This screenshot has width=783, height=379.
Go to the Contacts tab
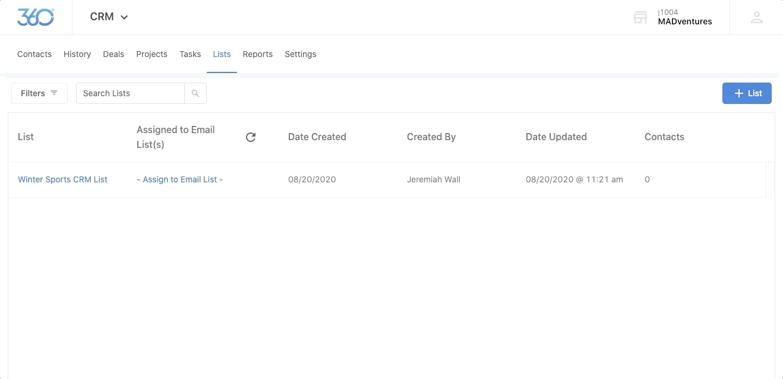[x=34, y=54]
